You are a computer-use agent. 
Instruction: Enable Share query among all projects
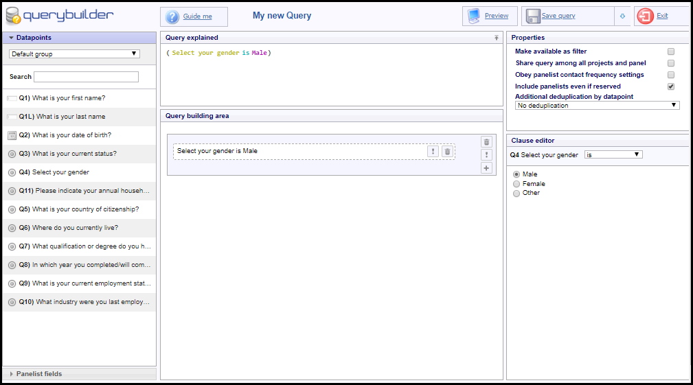coord(671,63)
